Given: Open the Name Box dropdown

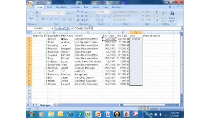Looking at the screenshot, I should coord(52,29).
